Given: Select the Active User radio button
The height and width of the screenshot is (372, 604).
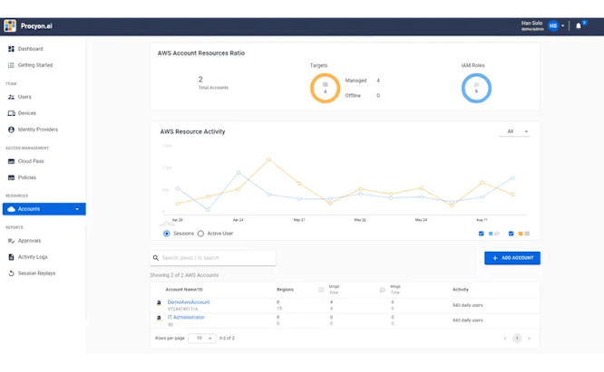Looking at the screenshot, I should (200, 234).
